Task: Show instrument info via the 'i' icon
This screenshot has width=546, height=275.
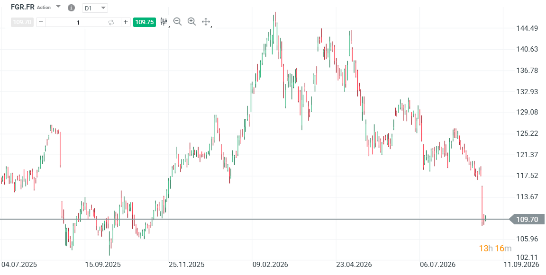Action: tap(71, 8)
